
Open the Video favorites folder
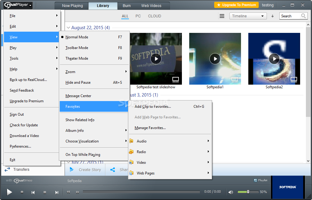[170, 163]
